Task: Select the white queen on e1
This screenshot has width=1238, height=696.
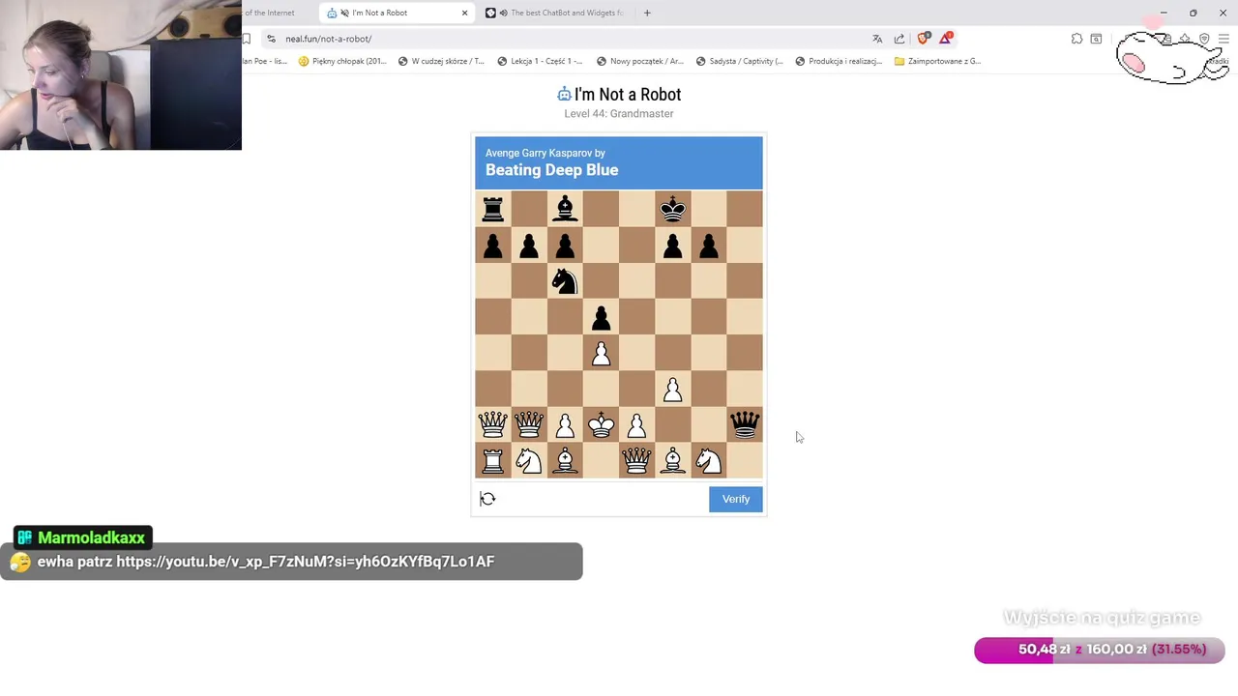Action: pos(636,461)
